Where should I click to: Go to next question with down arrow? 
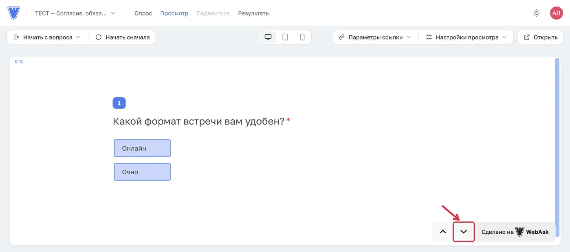[x=464, y=232]
